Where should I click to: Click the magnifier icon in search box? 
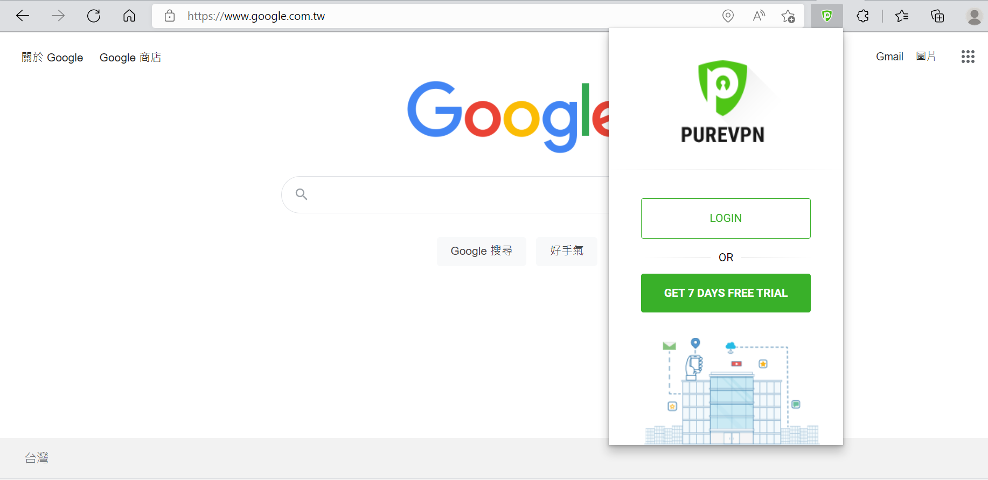click(x=302, y=194)
